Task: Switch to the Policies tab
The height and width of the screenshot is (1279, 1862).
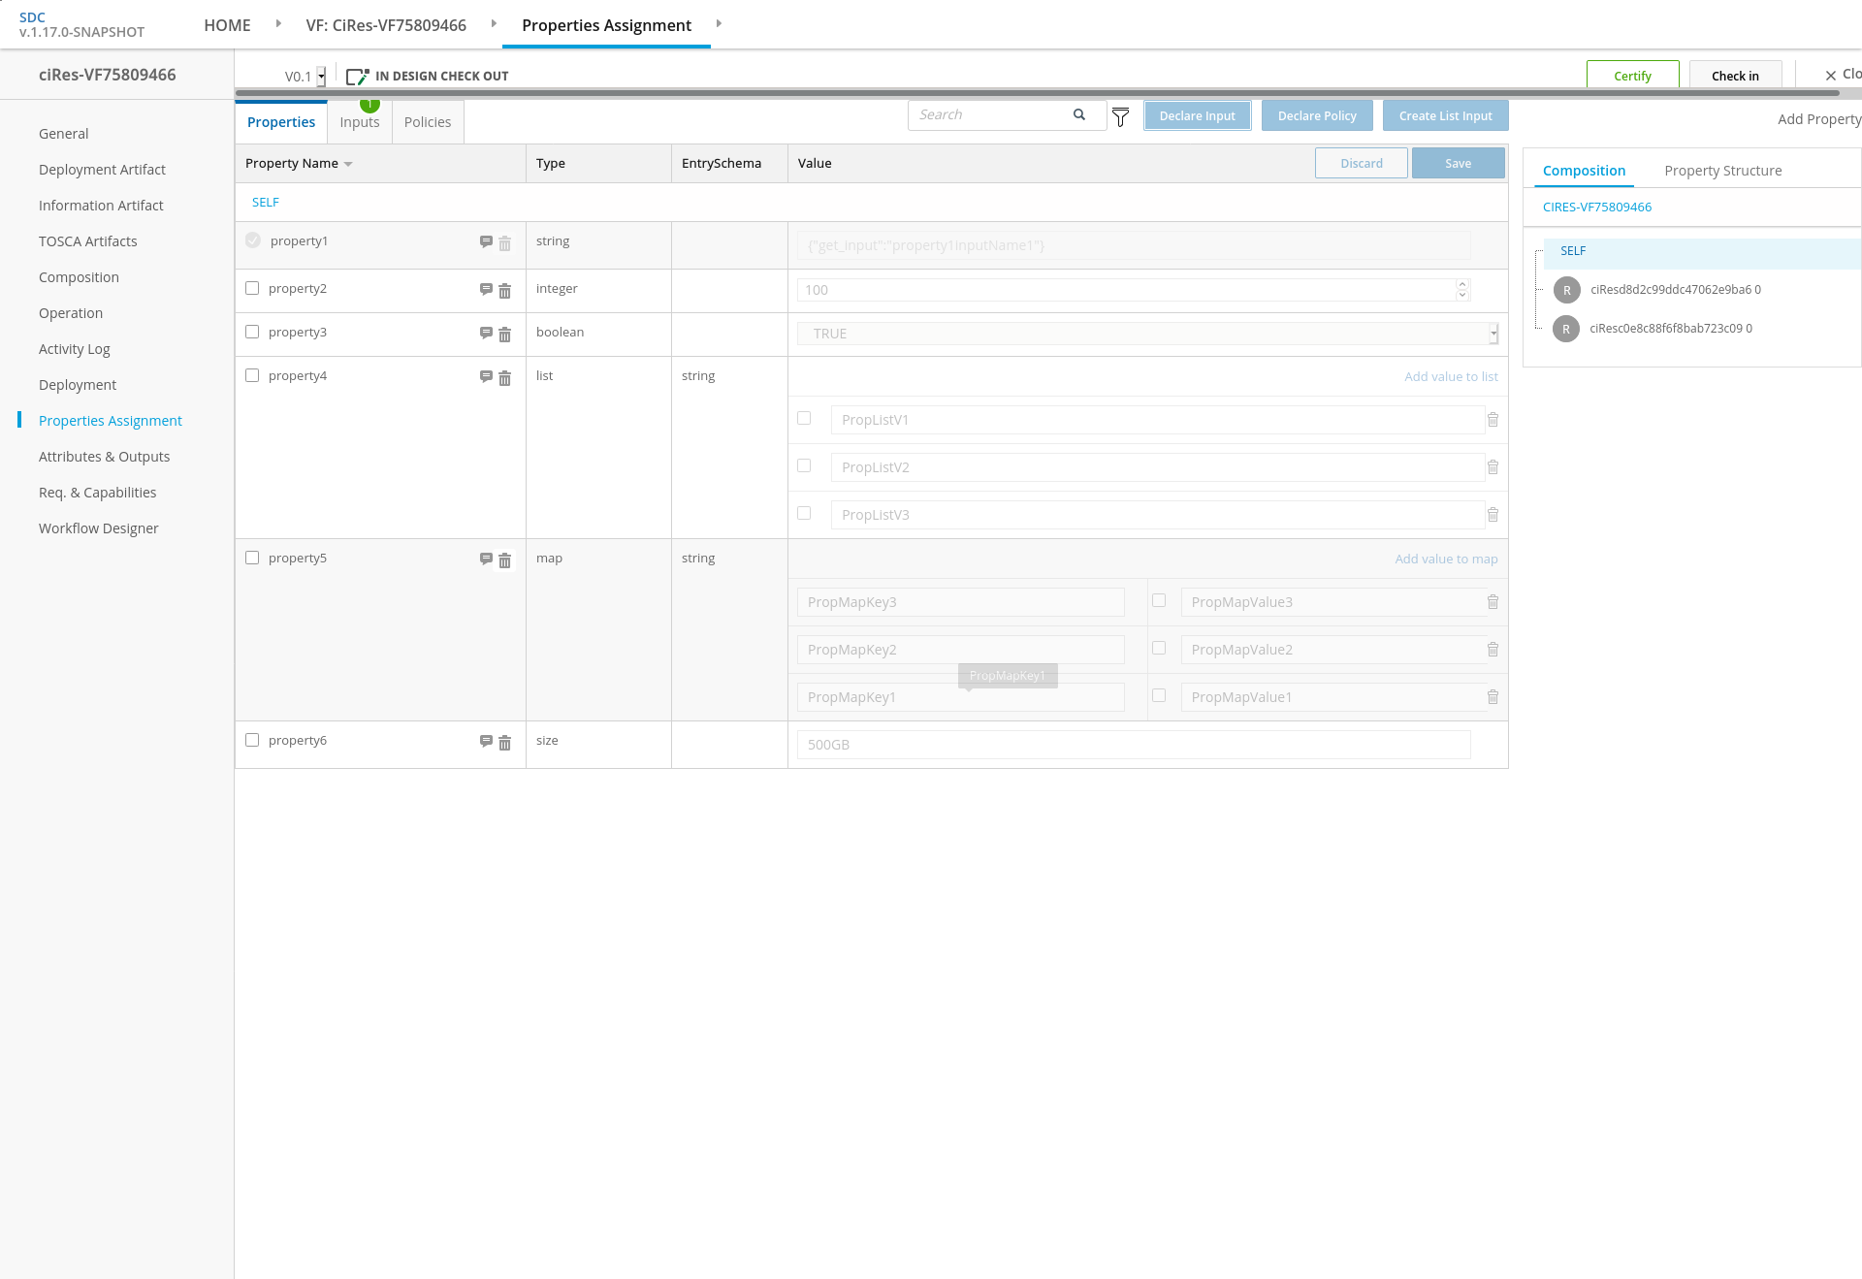Action: click(428, 122)
